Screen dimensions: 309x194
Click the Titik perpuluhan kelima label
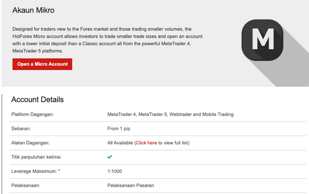[x=36, y=157]
